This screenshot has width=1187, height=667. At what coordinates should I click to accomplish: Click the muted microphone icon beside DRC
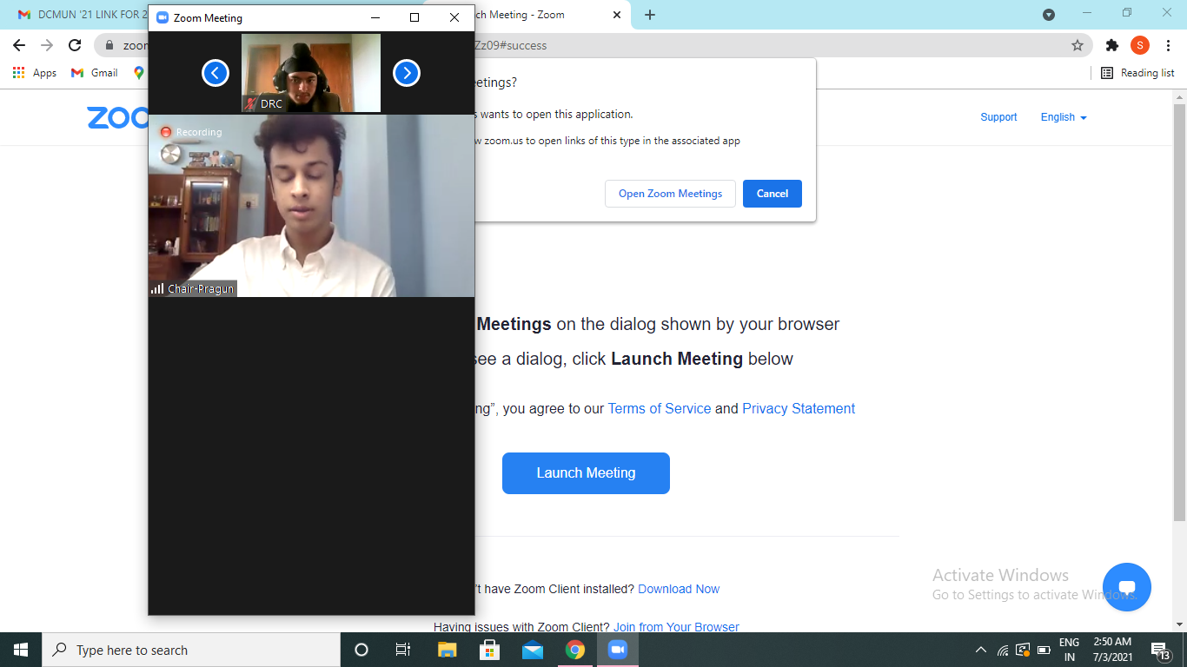[250, 104]
